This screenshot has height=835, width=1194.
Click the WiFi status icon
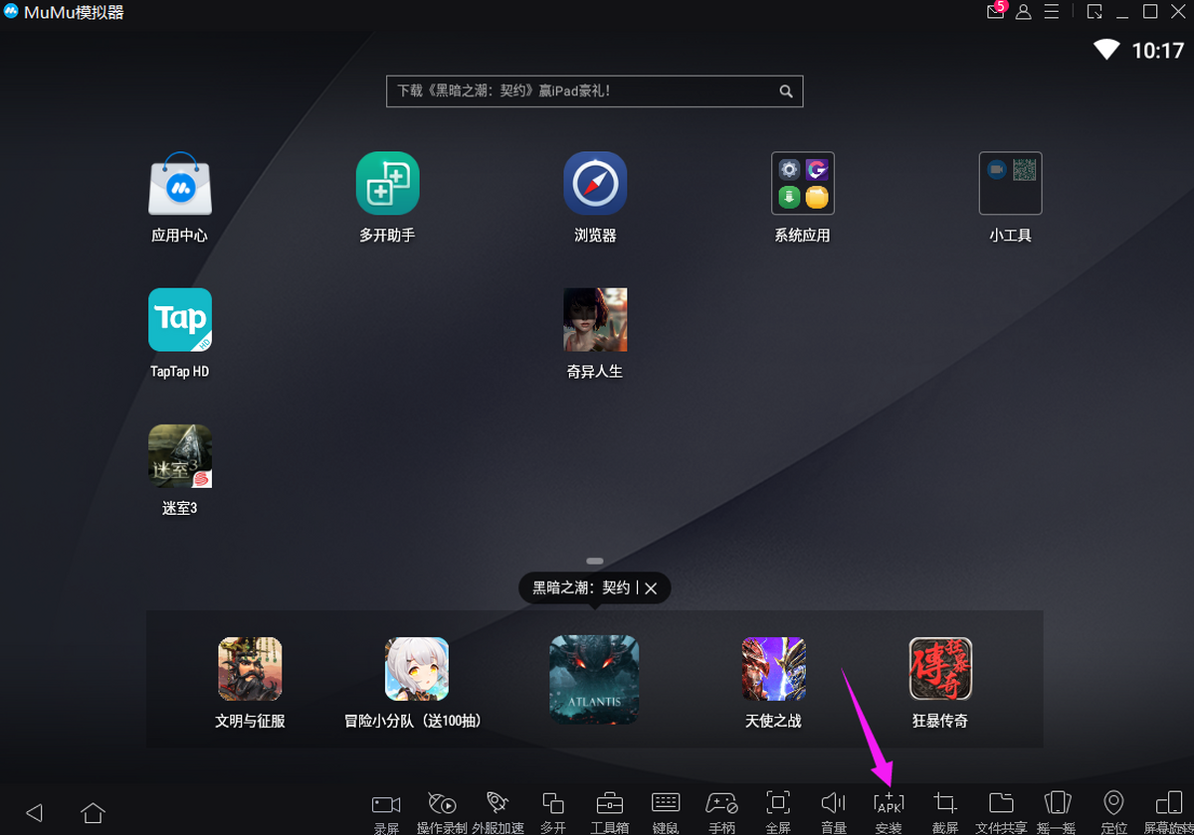(1107, 50)
